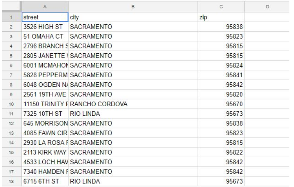Click zip 95820 in row 9
294x187 pixels.
(221, 94)
